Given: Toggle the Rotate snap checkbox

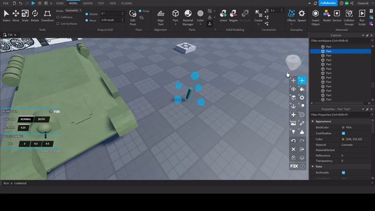Looking at the screenshot, I should tap(87, 14).
